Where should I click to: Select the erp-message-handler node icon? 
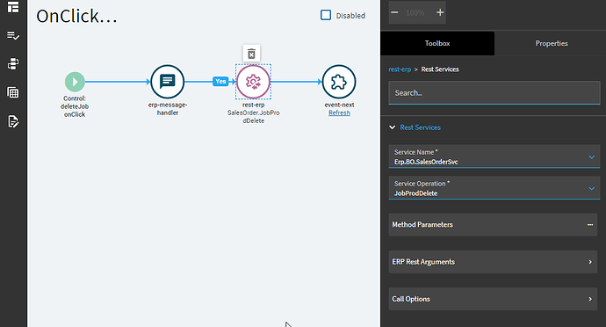click(168, 82)
